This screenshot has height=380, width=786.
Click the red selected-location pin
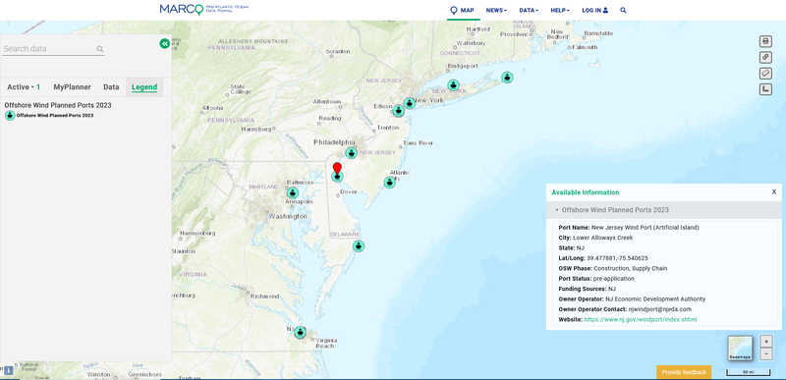[x=337, y=169]
